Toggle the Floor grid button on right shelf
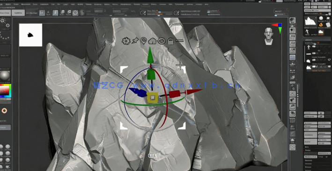Screen dimensions: 332x171 point(292,64)
